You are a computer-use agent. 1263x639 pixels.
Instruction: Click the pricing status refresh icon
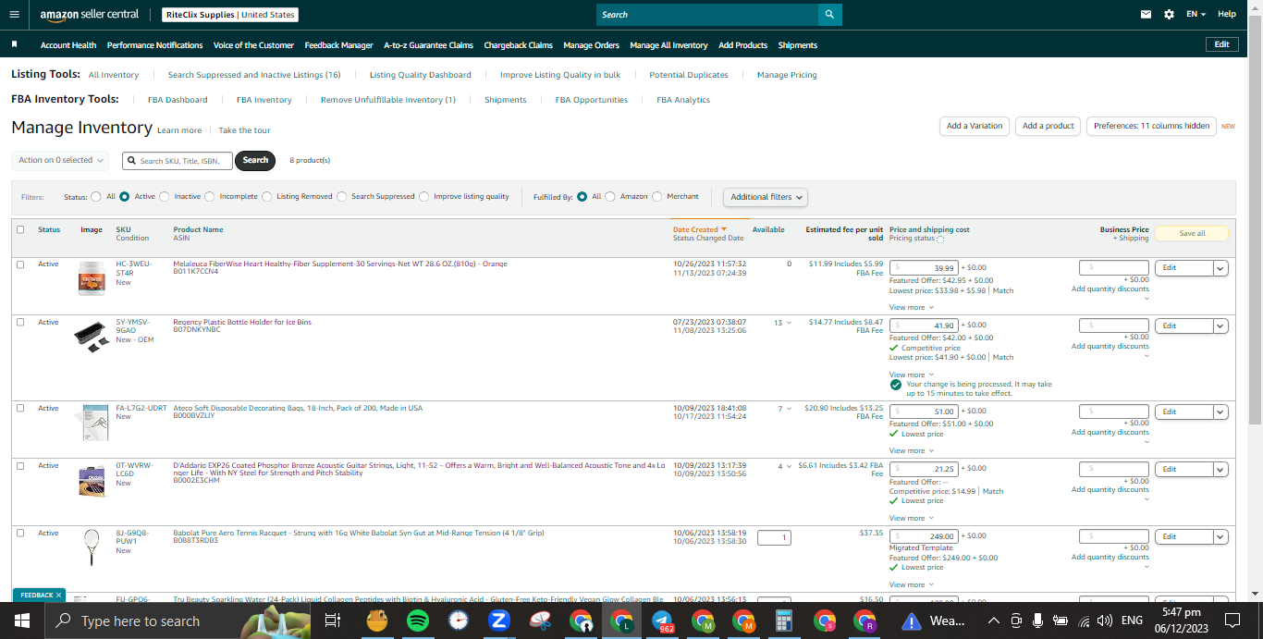click(x=940, y=240)
